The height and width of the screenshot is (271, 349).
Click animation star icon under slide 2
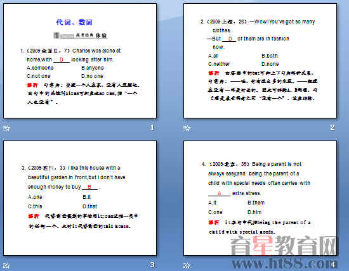tap(187, 128)
